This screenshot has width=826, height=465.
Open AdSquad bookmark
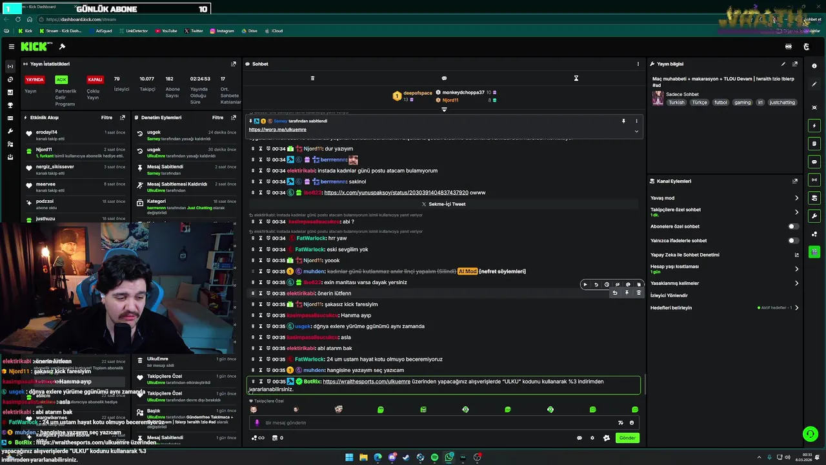coord(100,31)
